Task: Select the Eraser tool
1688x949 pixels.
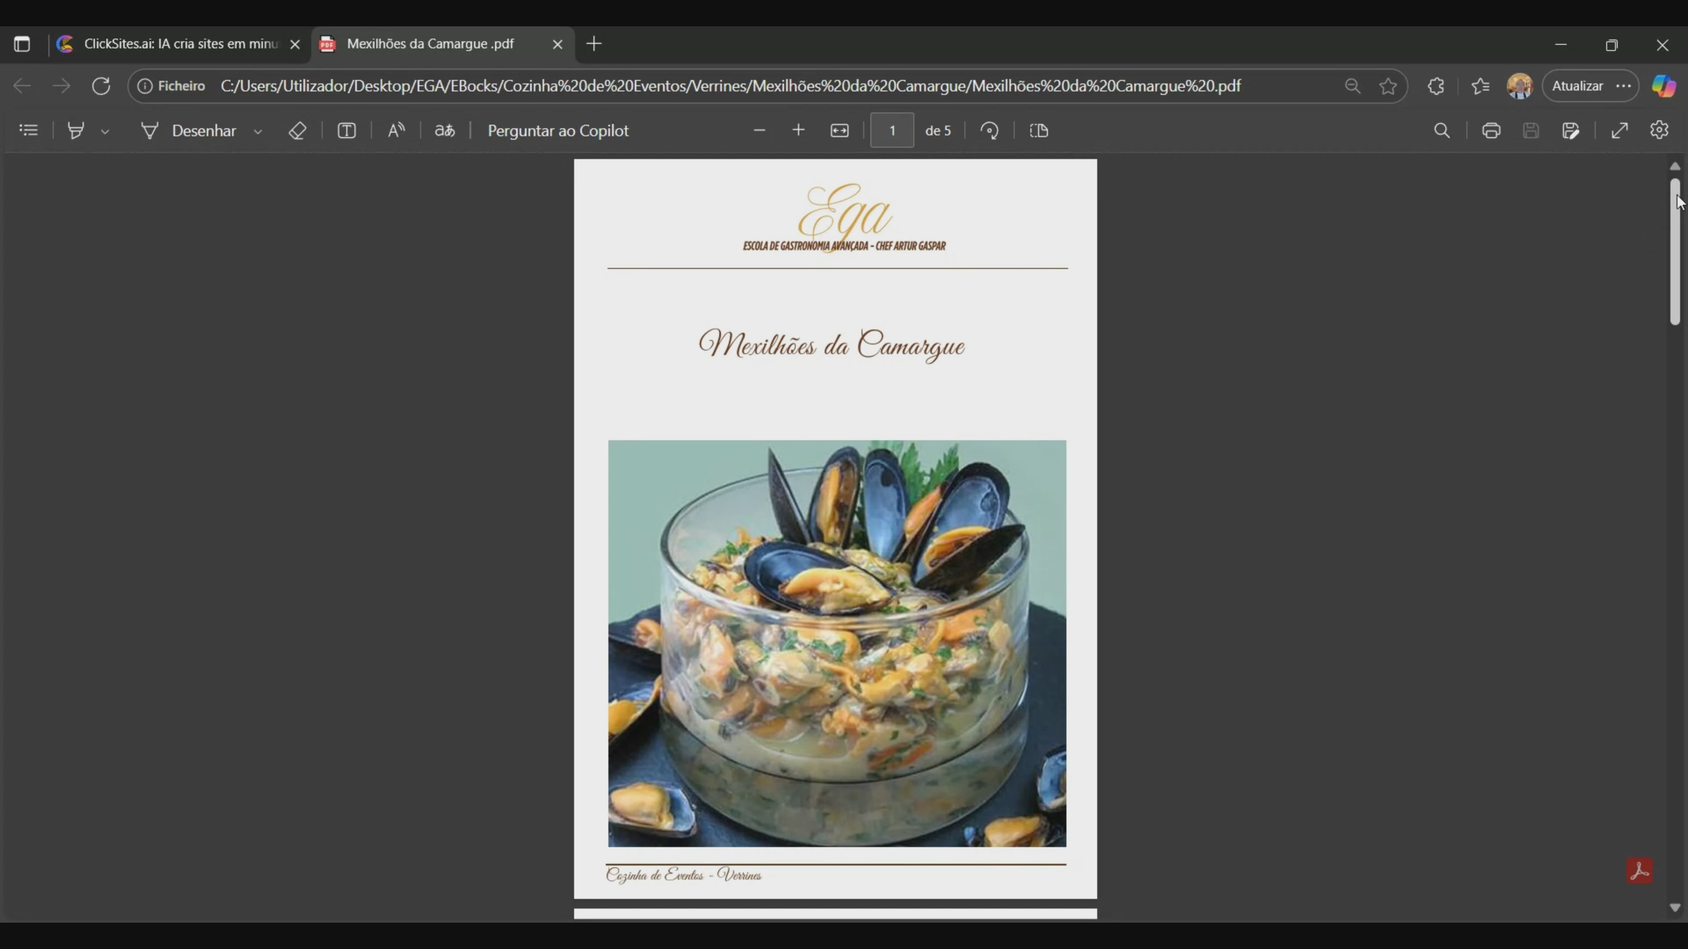Action: click(298, 130)
